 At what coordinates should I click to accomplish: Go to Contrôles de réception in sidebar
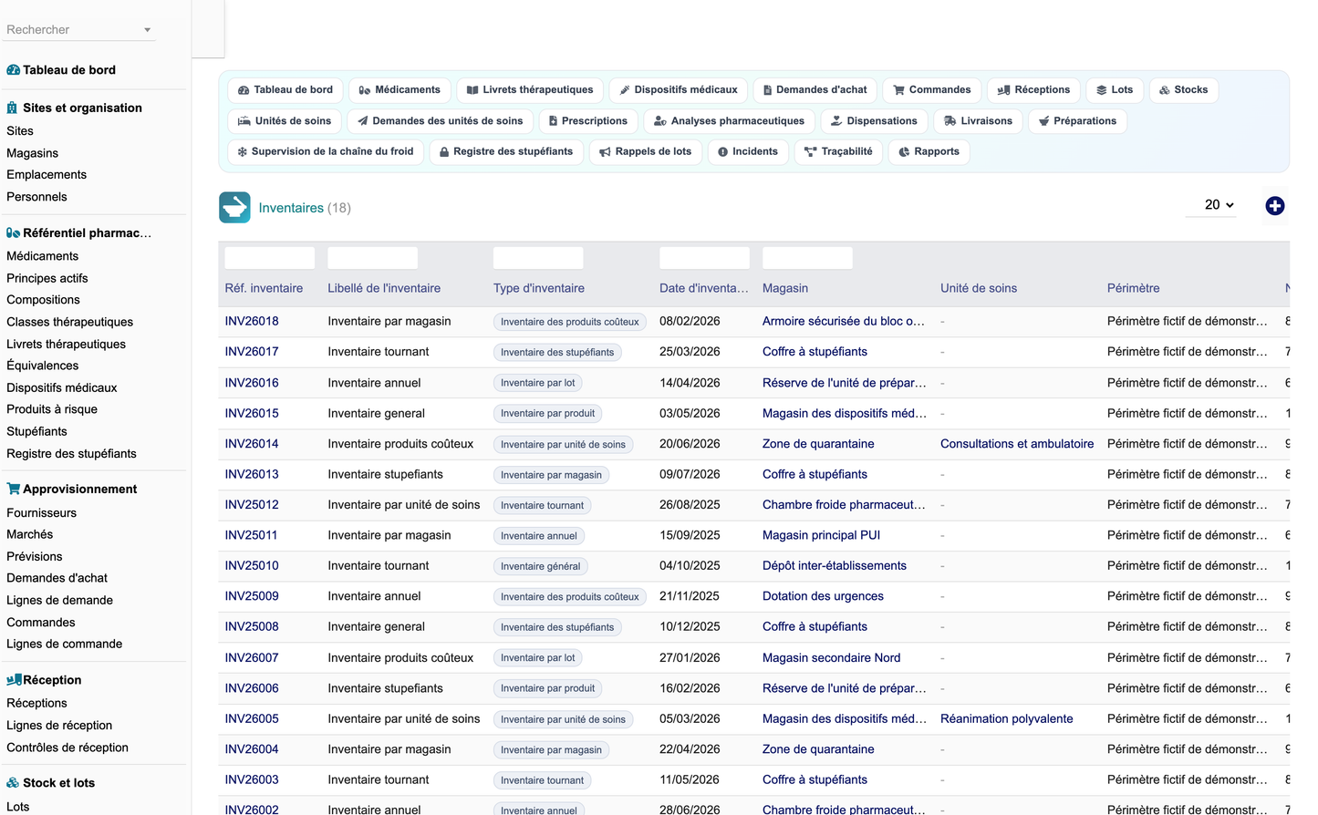click(67, 748)
